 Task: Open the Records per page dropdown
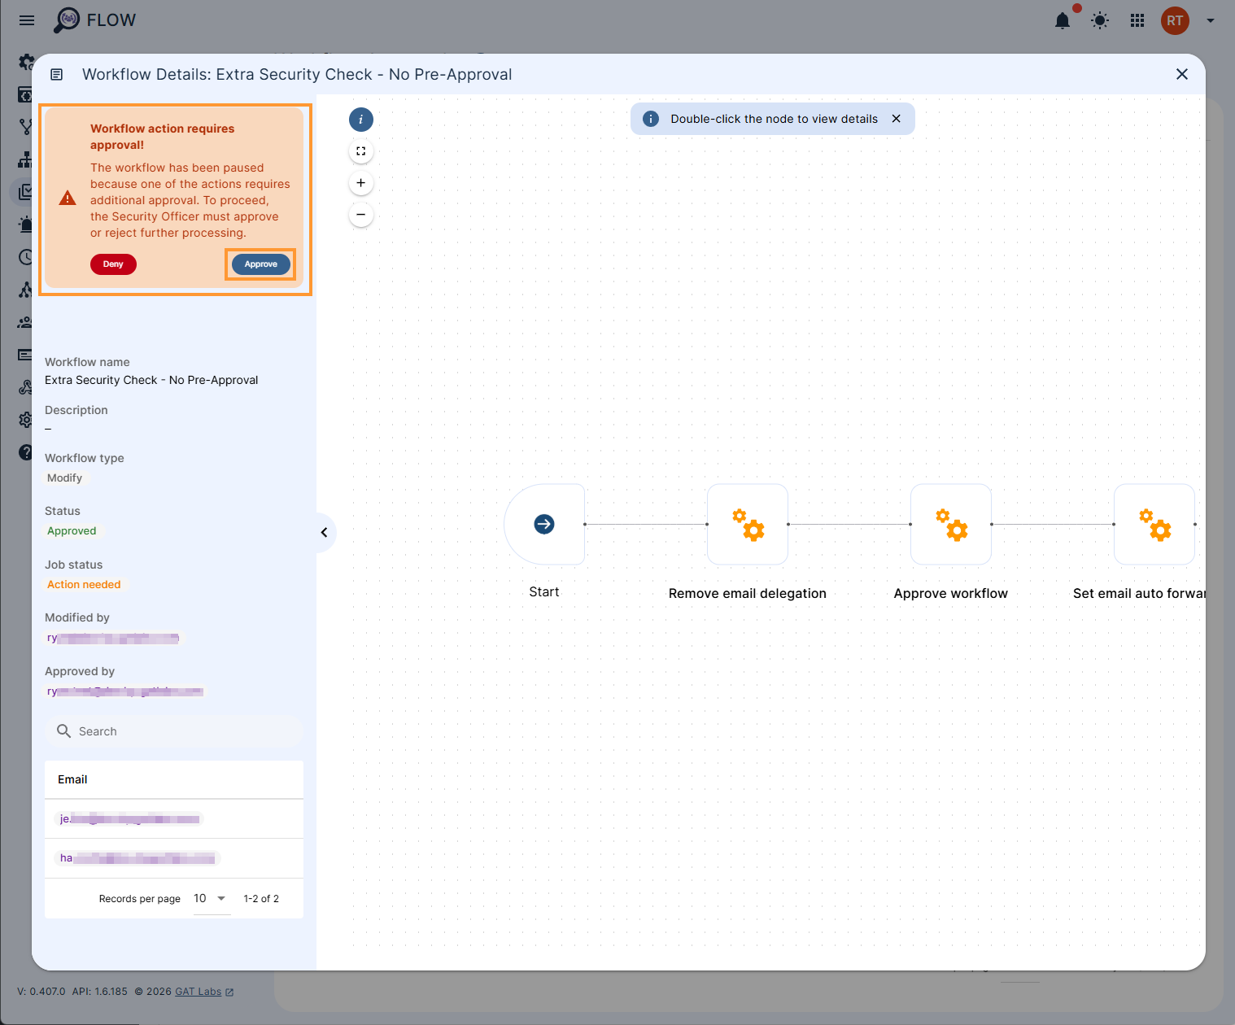point(209,898)
